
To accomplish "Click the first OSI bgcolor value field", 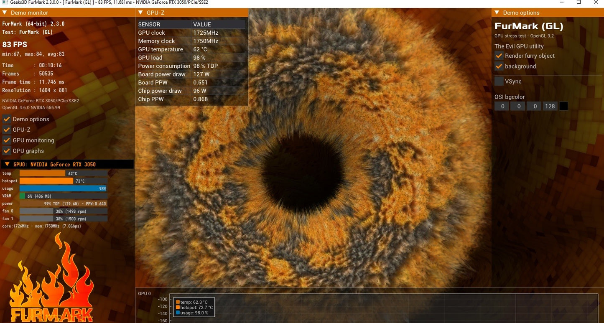I will [x=502, y=106].
